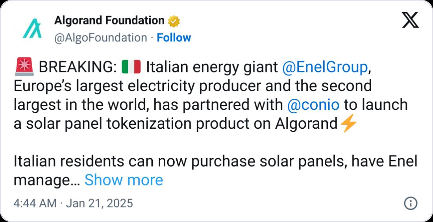Click the info circle icon
Image resolution: width=433 pixels, height=222 pixels.
[x=411, y=204]
